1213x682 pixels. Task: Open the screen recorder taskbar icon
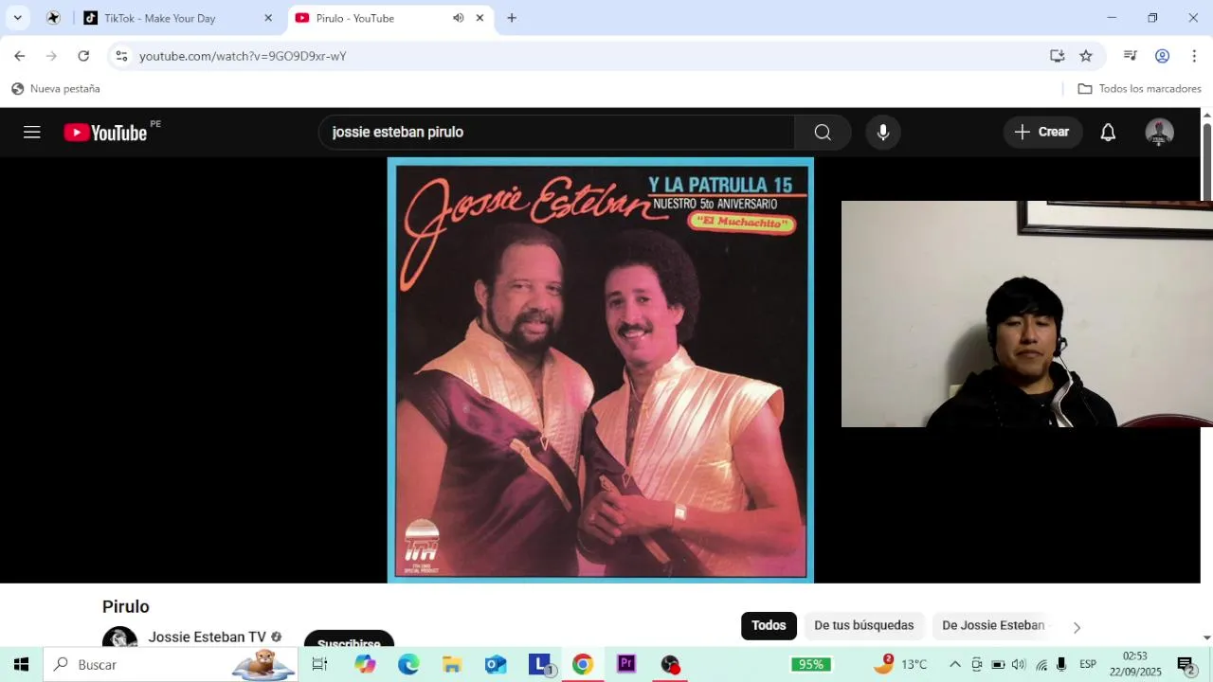pyautogui.click(x=670, y=665)
